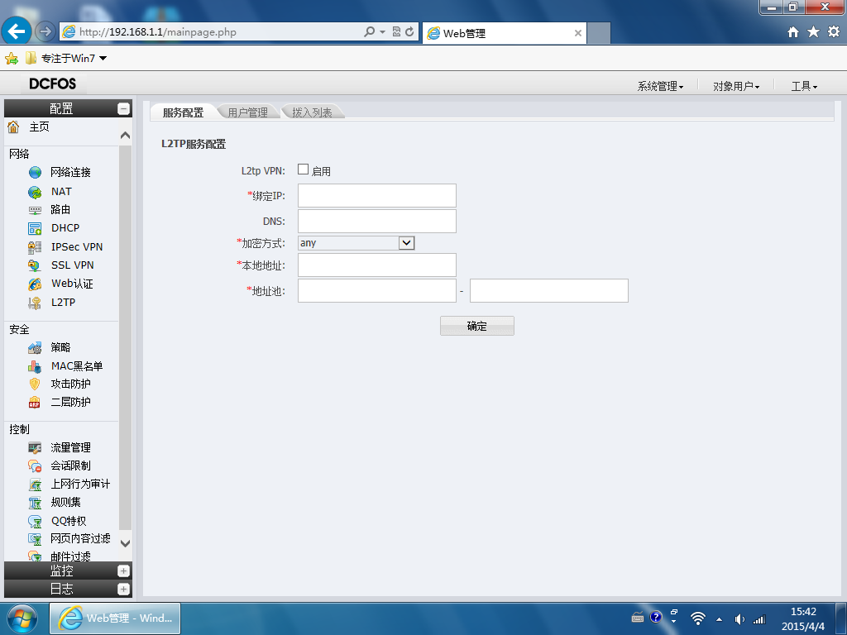Enable the L2tp VPN 启用 checkbox
Viewport: 847px width, 635px height.
click(x=303, y=169)
